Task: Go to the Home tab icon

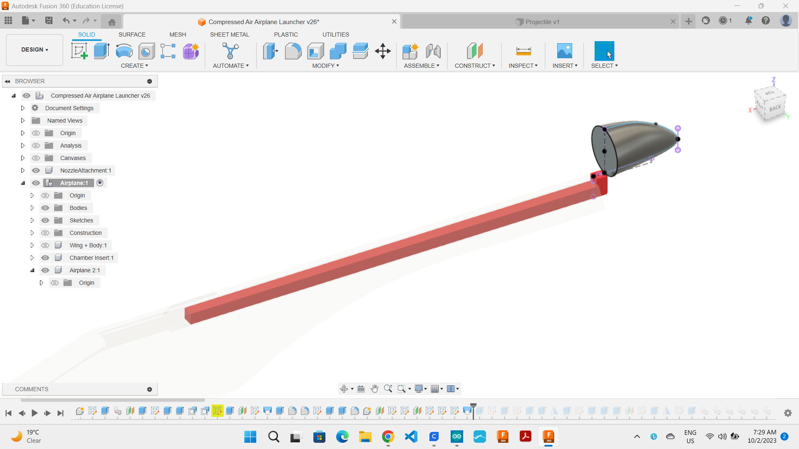Action: [112, 22]
